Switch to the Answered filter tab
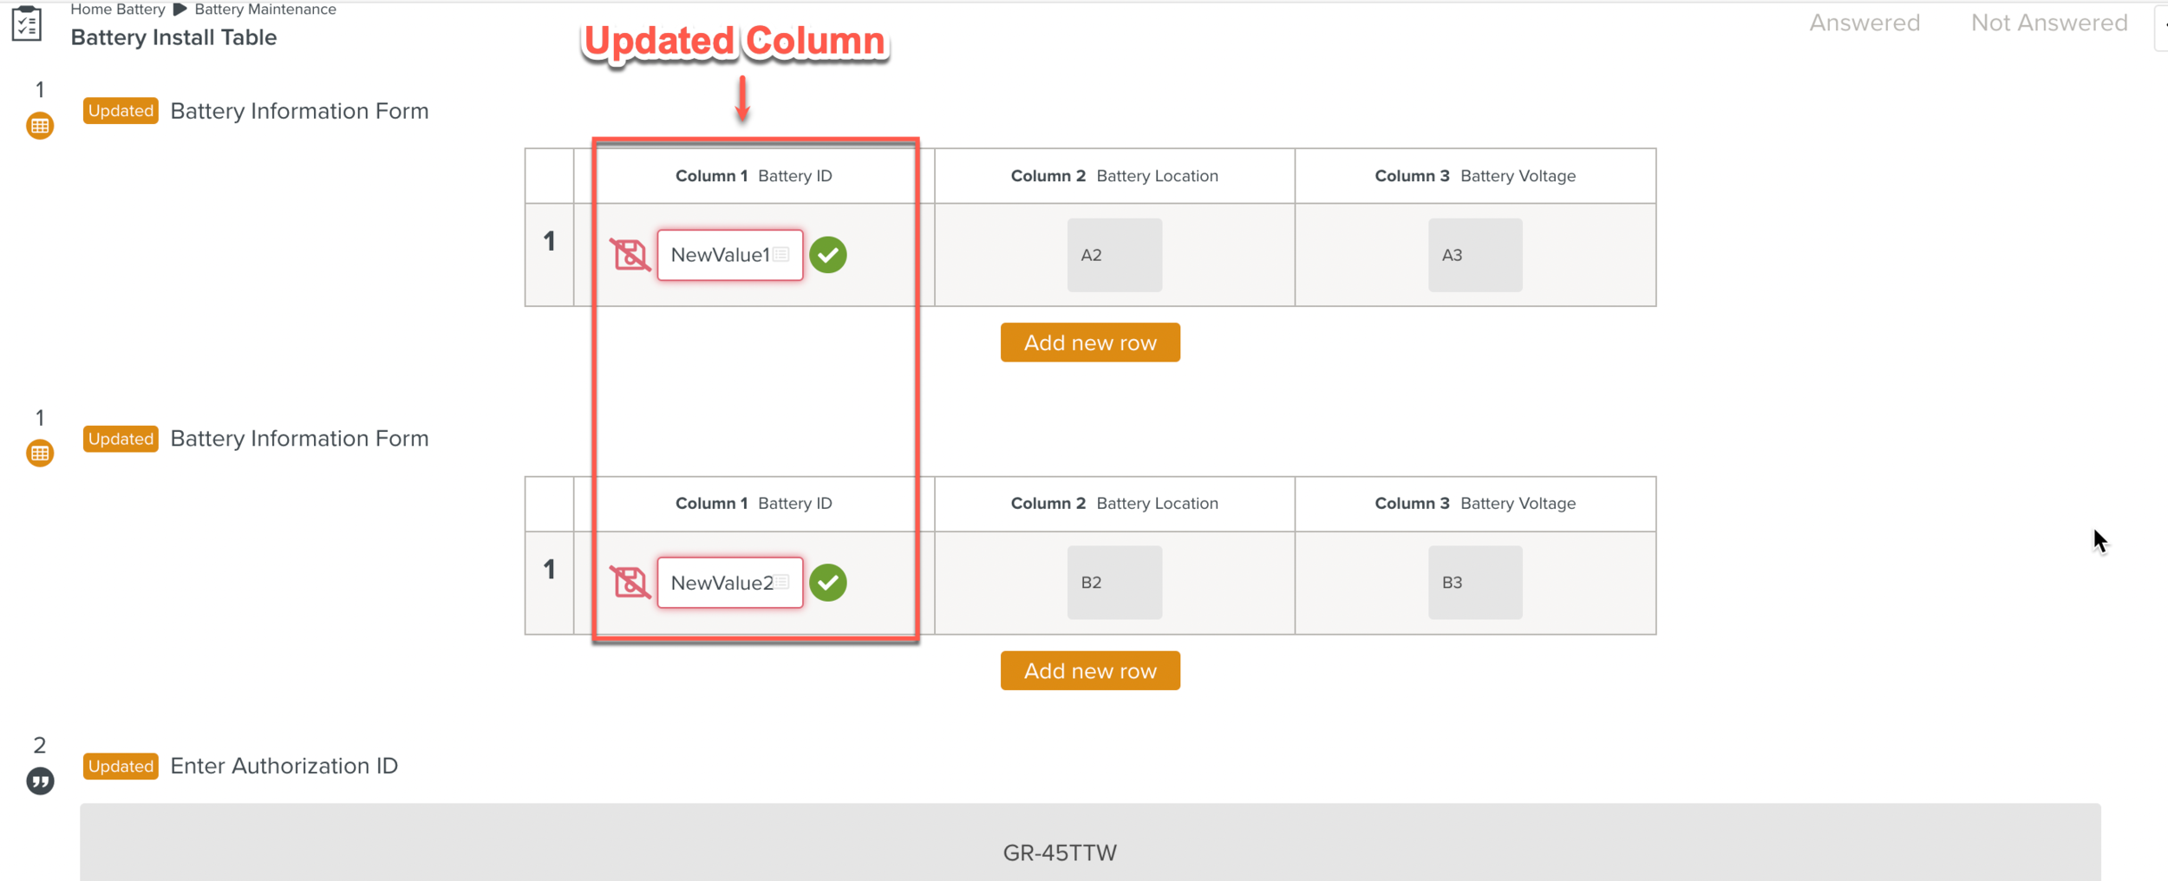The width and height of the screenshot is (2168, 881). tap(1864, 23)
